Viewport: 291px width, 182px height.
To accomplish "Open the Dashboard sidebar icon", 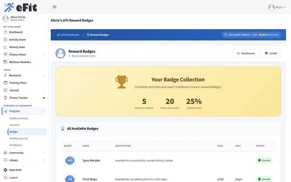I will (x=5, y=32).
